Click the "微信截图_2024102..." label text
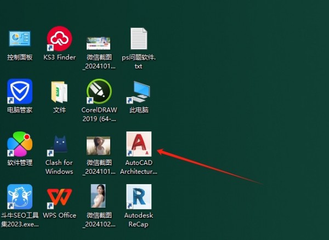Image resolution: width=329 pixels, height=240 pixels. (99, 220)
